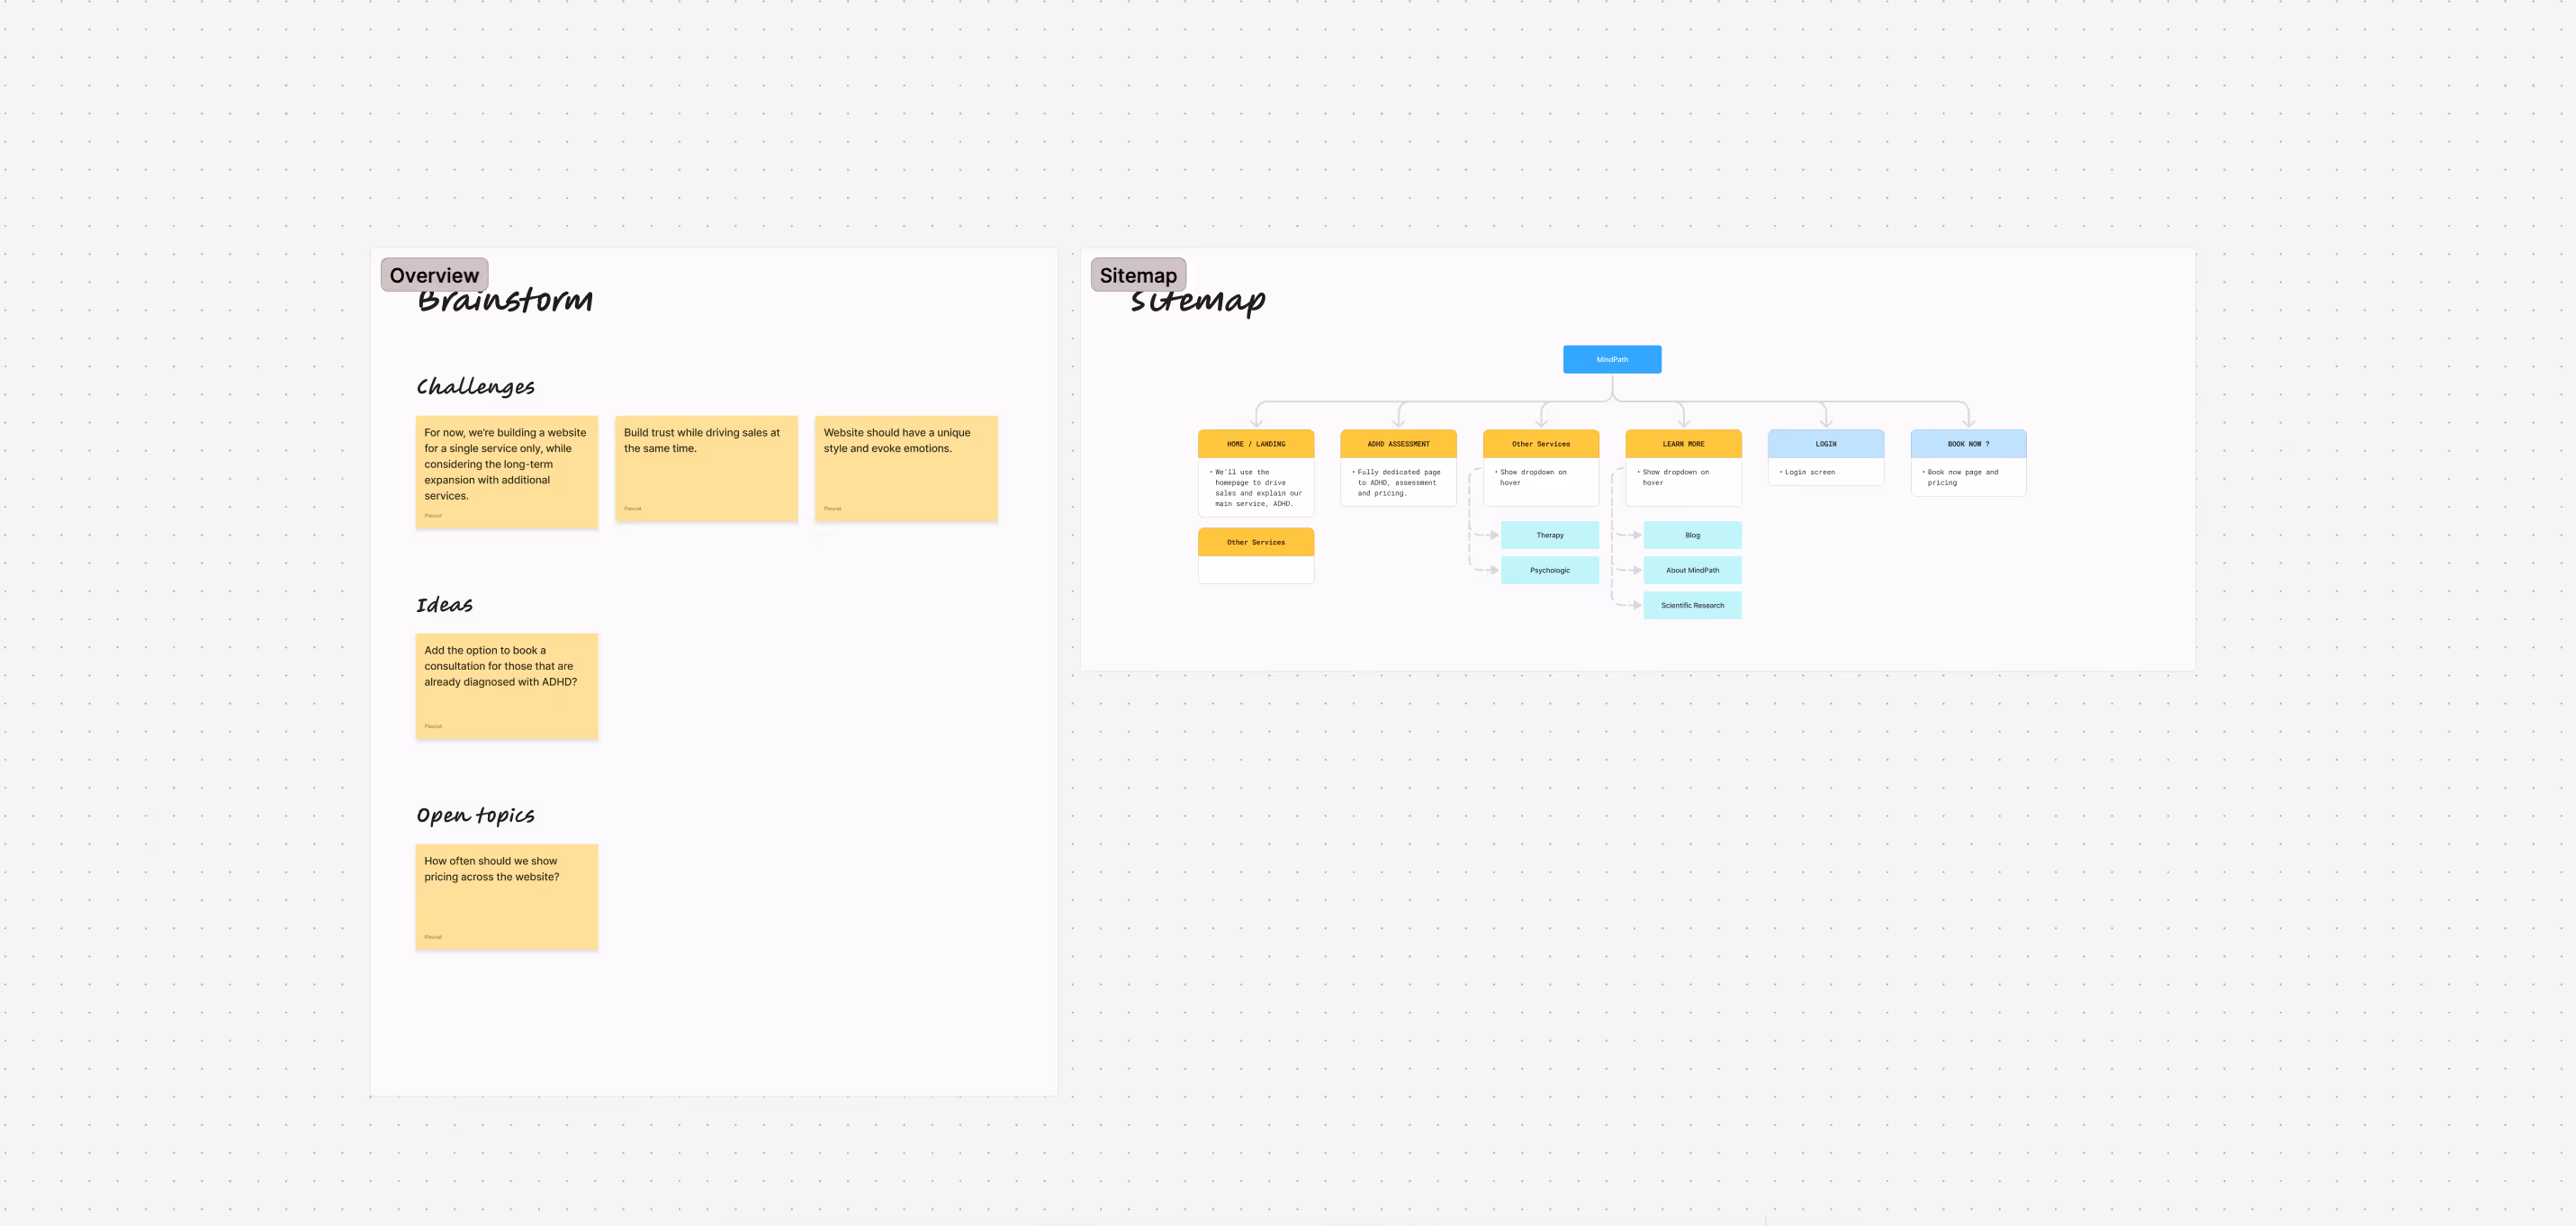
Task: Select the Overview section label
Action: click(434, 275)
